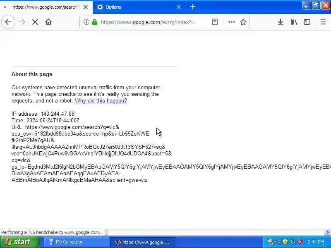Restore down the Firefox window
Screen dimensions: 331x248
316,5
